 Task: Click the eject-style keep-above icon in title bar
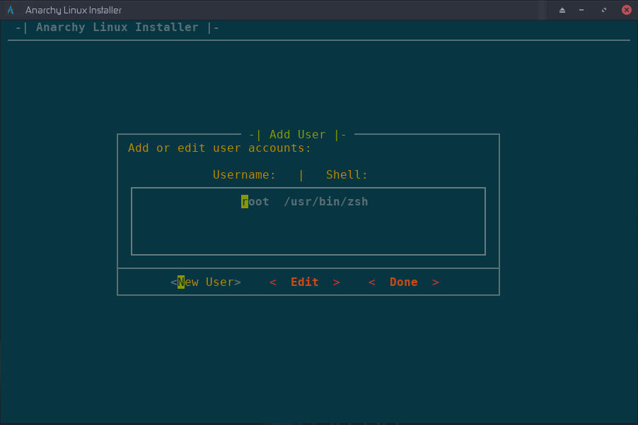[x=562, y=10]
